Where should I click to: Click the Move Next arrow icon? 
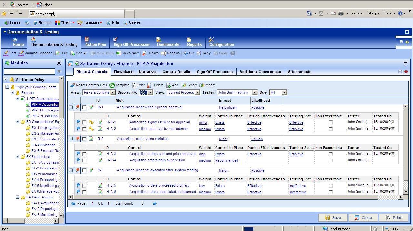[118, 53]
